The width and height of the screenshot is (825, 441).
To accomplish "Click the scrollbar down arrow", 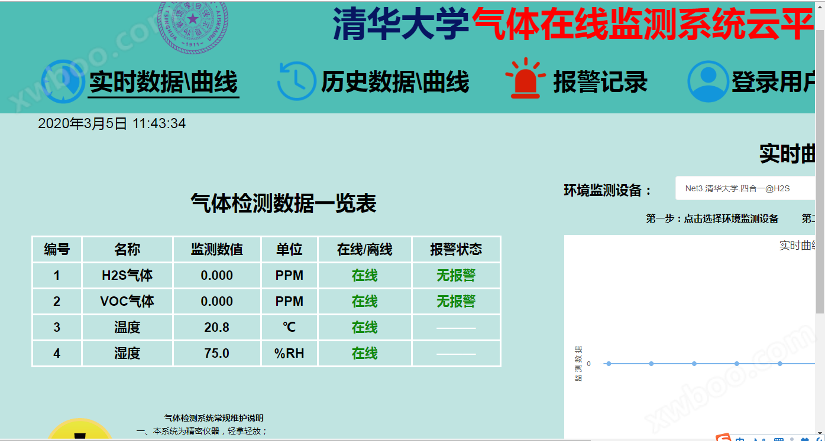I will (x=820, y=435).
